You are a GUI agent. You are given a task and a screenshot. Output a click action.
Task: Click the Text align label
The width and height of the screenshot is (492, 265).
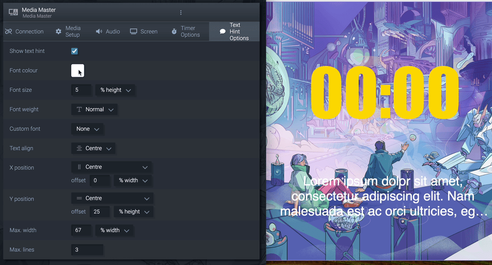coord(21,148)
